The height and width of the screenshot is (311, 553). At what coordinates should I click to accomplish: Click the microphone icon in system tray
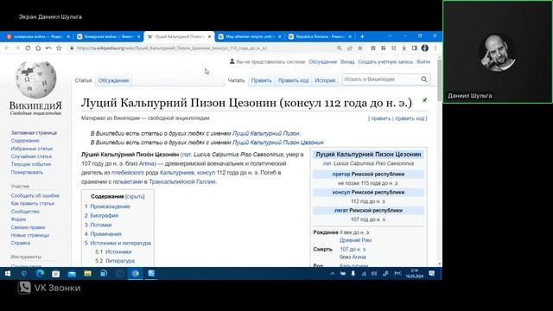click(x=353, y=274)
